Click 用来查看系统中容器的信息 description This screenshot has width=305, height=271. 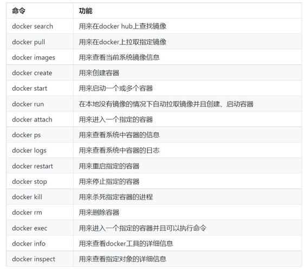(119, 135)
